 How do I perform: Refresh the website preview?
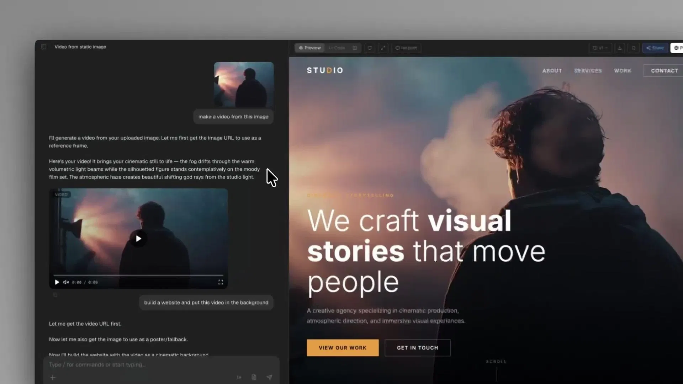click(x=370, y=48)
